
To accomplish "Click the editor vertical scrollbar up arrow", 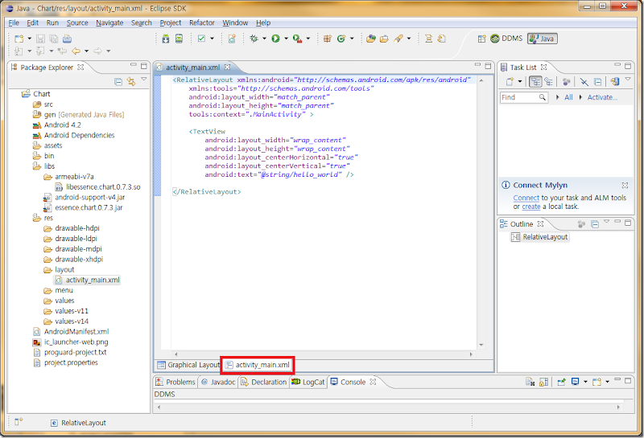I will click(x=481, y=80).
